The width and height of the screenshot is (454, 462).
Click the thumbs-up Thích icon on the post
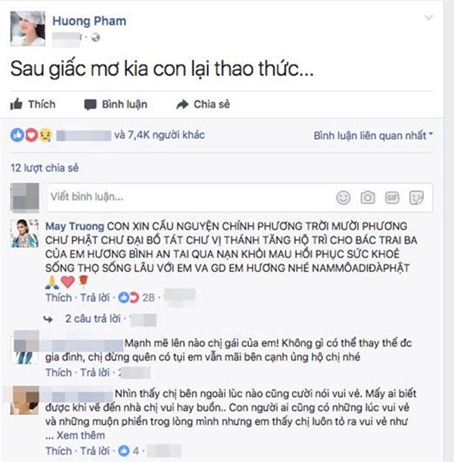point(17,104)
